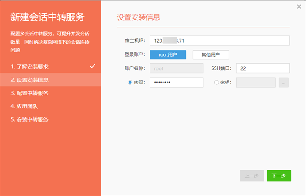Close the dialog with the X button

coord(299,7)
